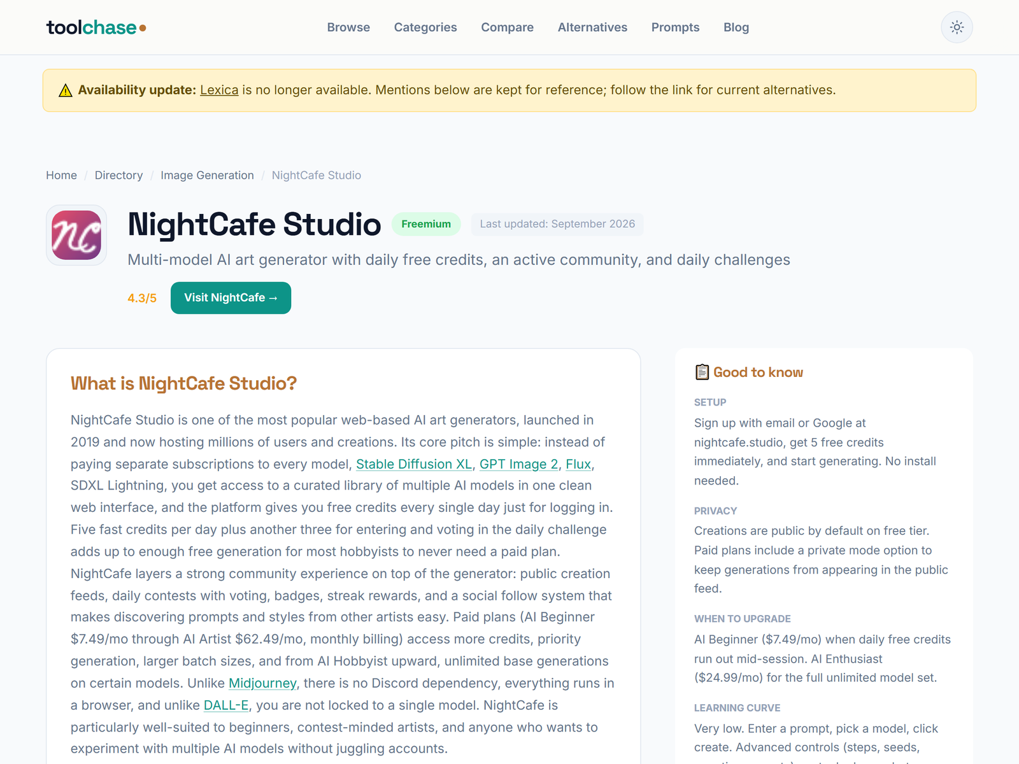Click the Freemium badge
1019x764 pixels.
click(426, 224)
